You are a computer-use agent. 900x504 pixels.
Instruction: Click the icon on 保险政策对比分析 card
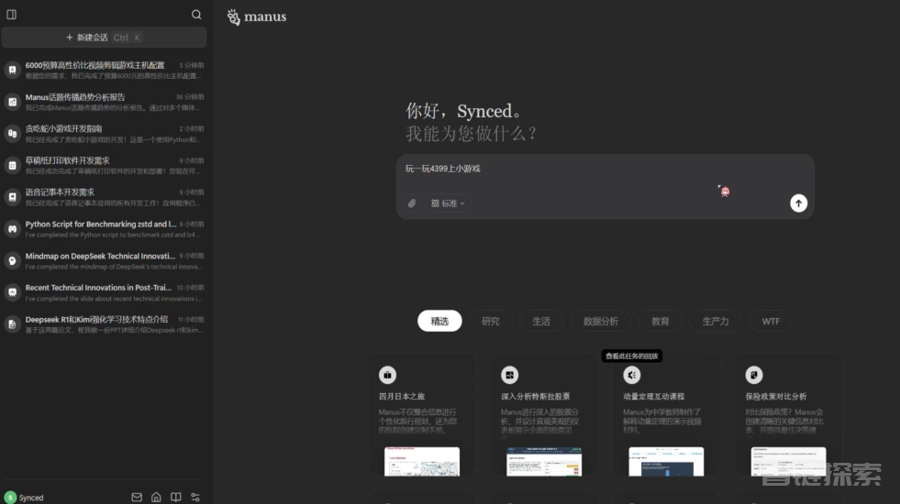click(754, 375)
